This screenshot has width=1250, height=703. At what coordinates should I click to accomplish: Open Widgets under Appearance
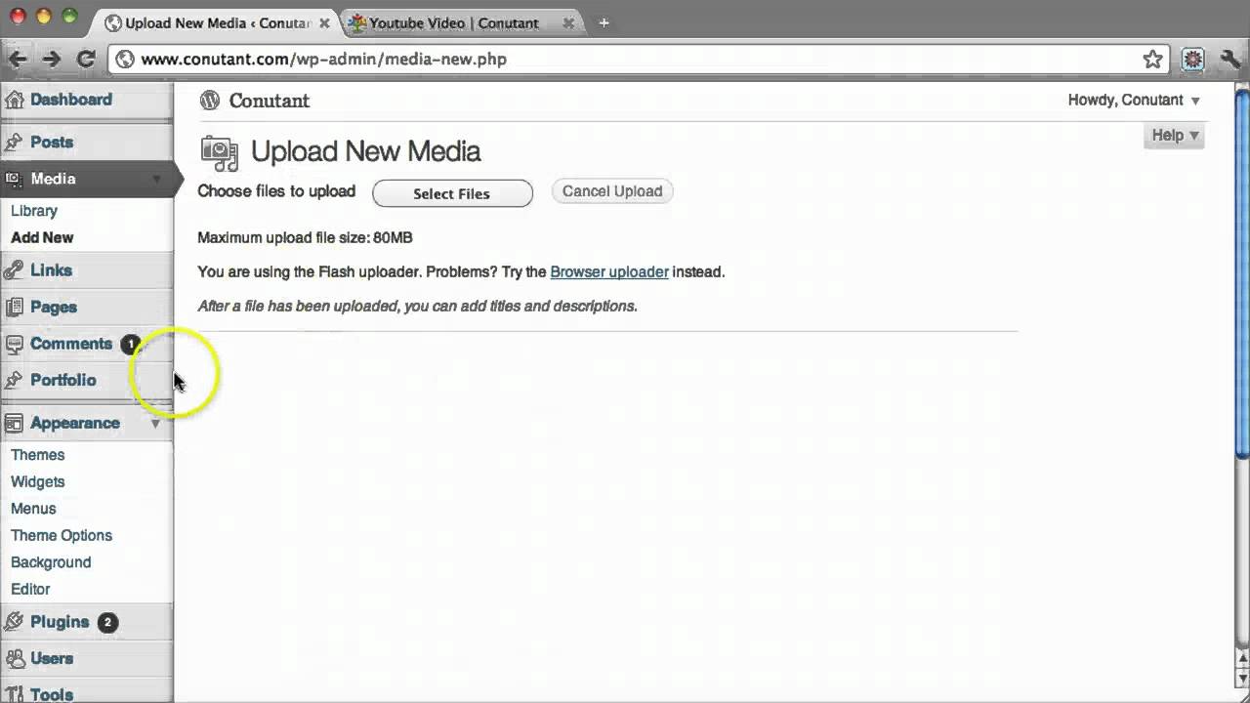coord(37,481)
